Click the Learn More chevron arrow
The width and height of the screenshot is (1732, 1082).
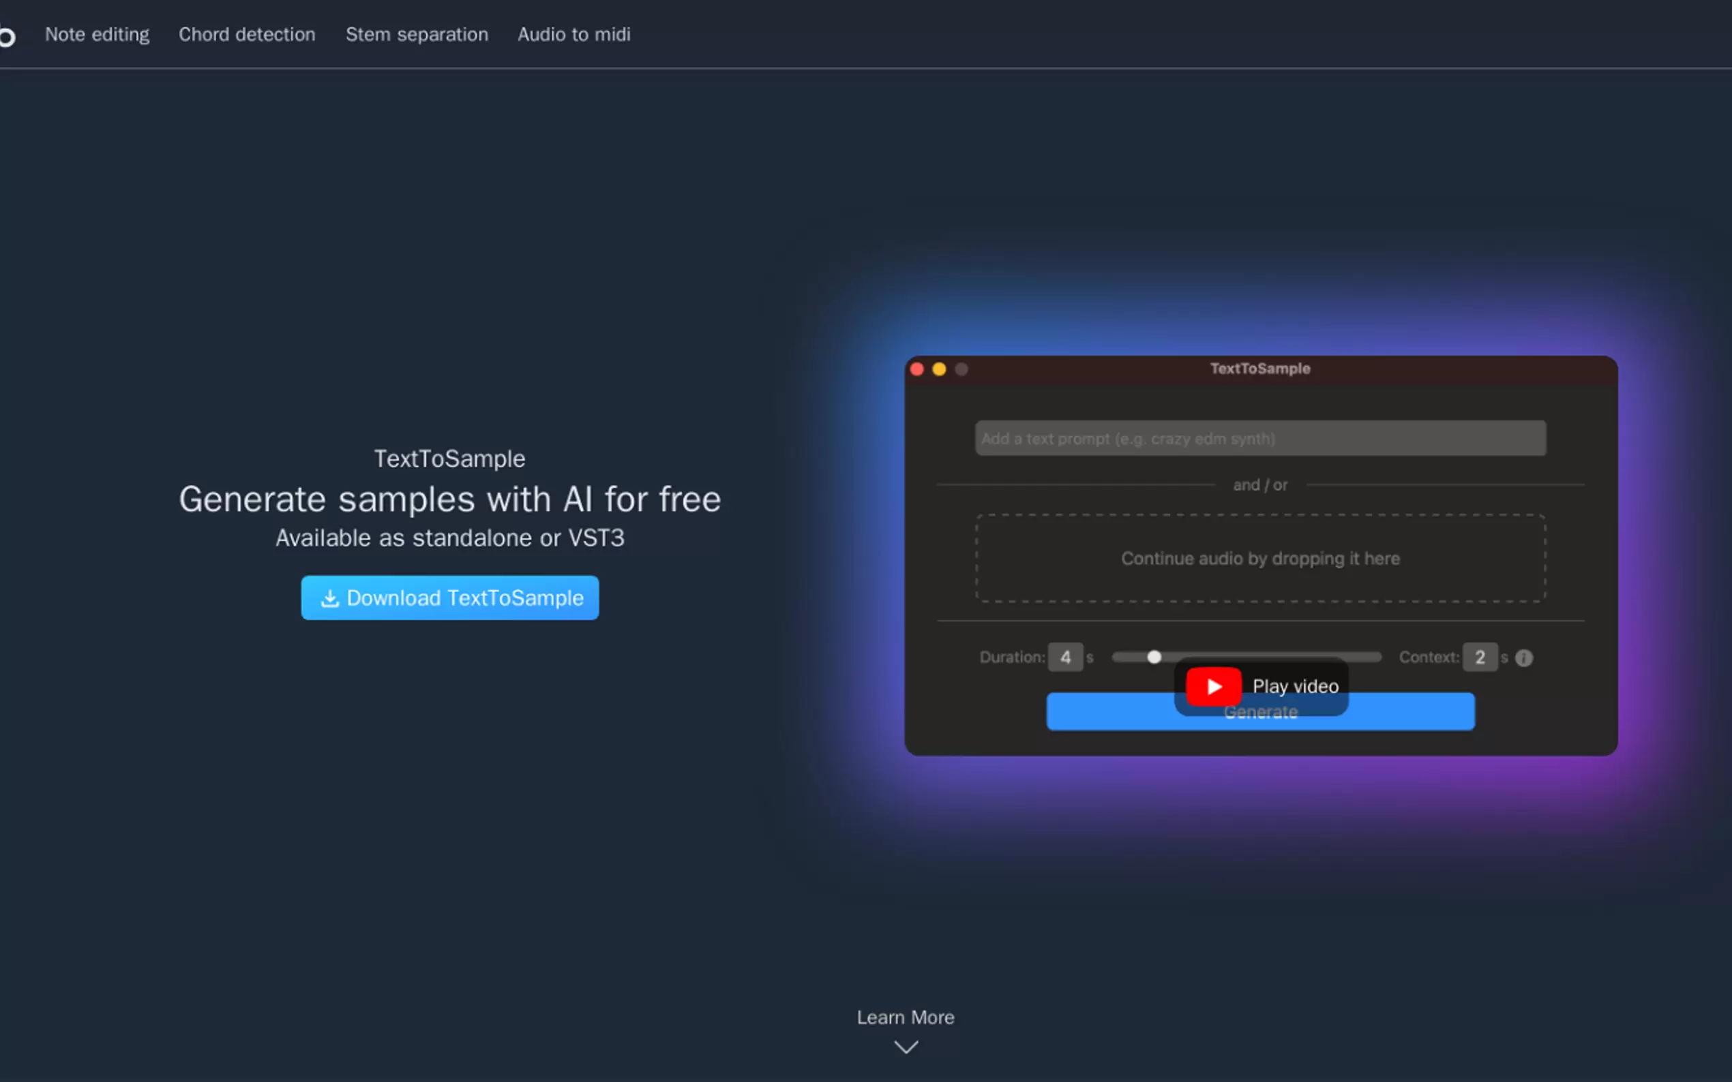pyautogui.click(x=906, y=1048)
